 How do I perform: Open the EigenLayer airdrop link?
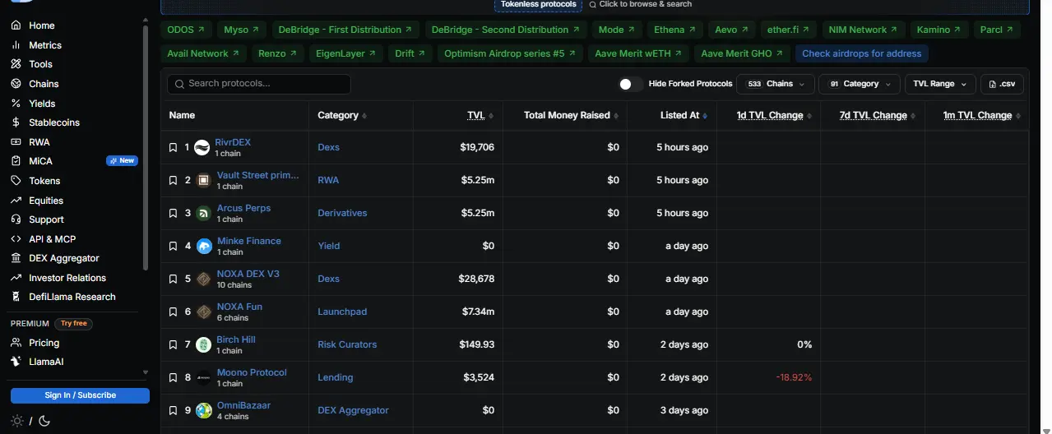(x=345, y=53)
